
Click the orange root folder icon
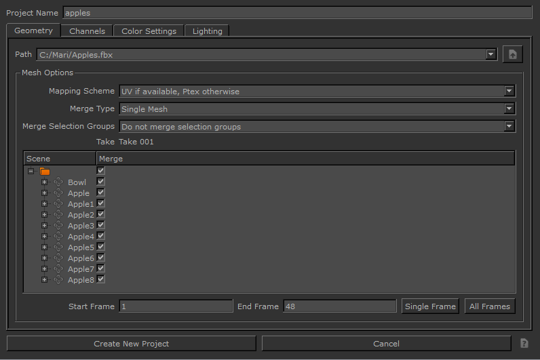point(45,172)
